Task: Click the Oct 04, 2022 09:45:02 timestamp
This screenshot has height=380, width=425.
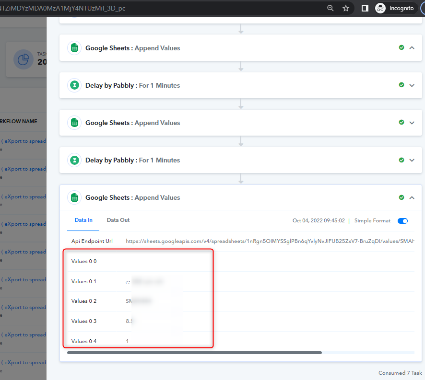Action: [319, 220]
